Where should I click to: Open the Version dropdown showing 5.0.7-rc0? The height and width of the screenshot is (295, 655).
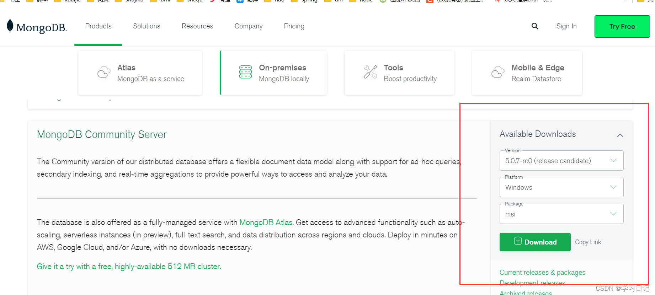(x=561, y=161)
